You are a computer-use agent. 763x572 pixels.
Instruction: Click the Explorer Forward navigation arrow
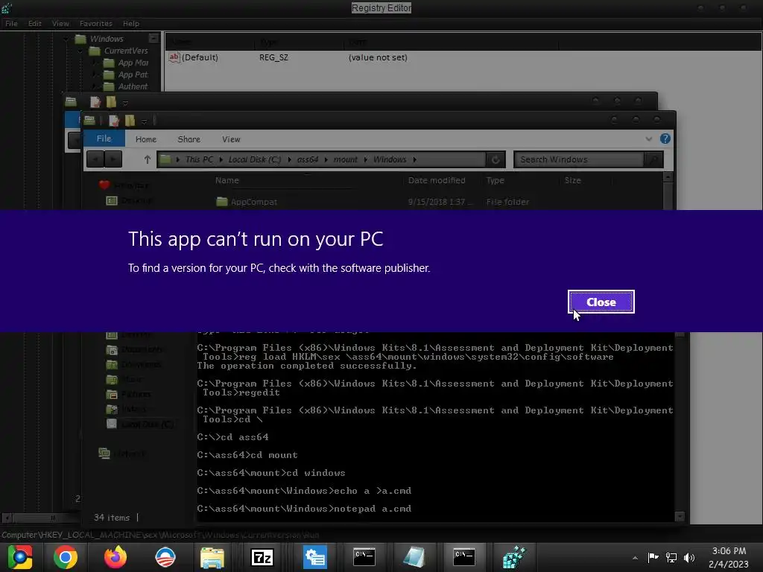[113, 159]
